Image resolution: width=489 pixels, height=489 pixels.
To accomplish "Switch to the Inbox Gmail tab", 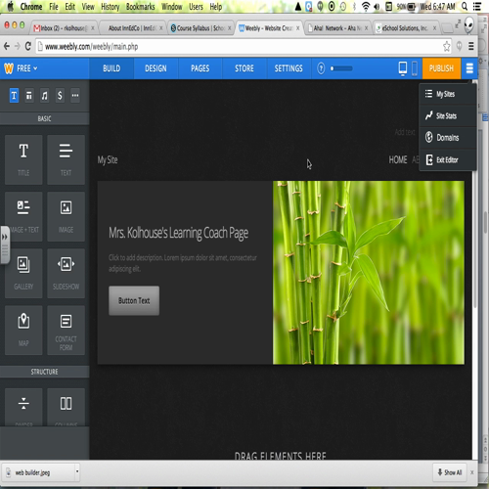I will pos(64,28).
